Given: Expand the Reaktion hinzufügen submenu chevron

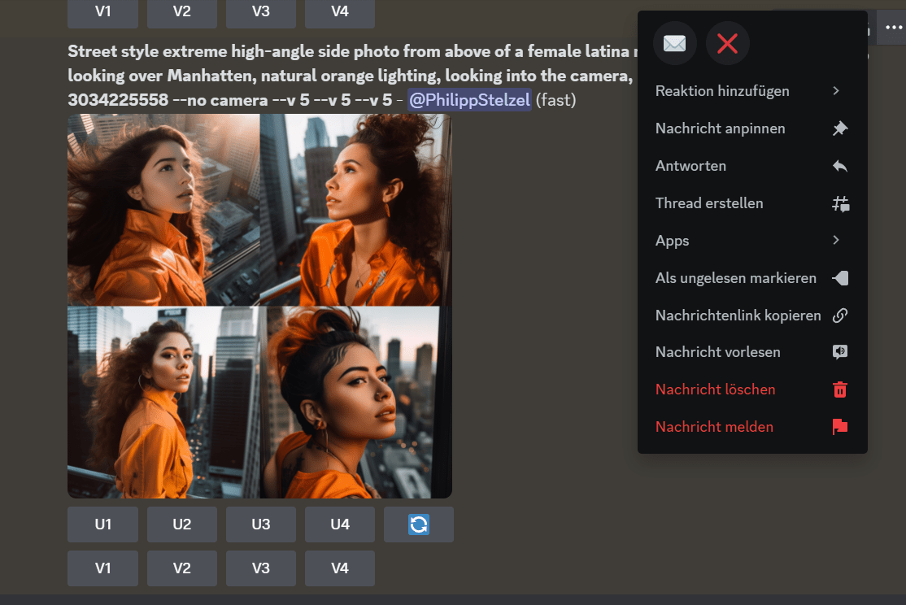Looking at the screenshot, I should [x=836, y=90].
